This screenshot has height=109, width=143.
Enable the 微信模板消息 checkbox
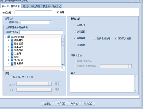pyautogui.click(x=95, y=38)
